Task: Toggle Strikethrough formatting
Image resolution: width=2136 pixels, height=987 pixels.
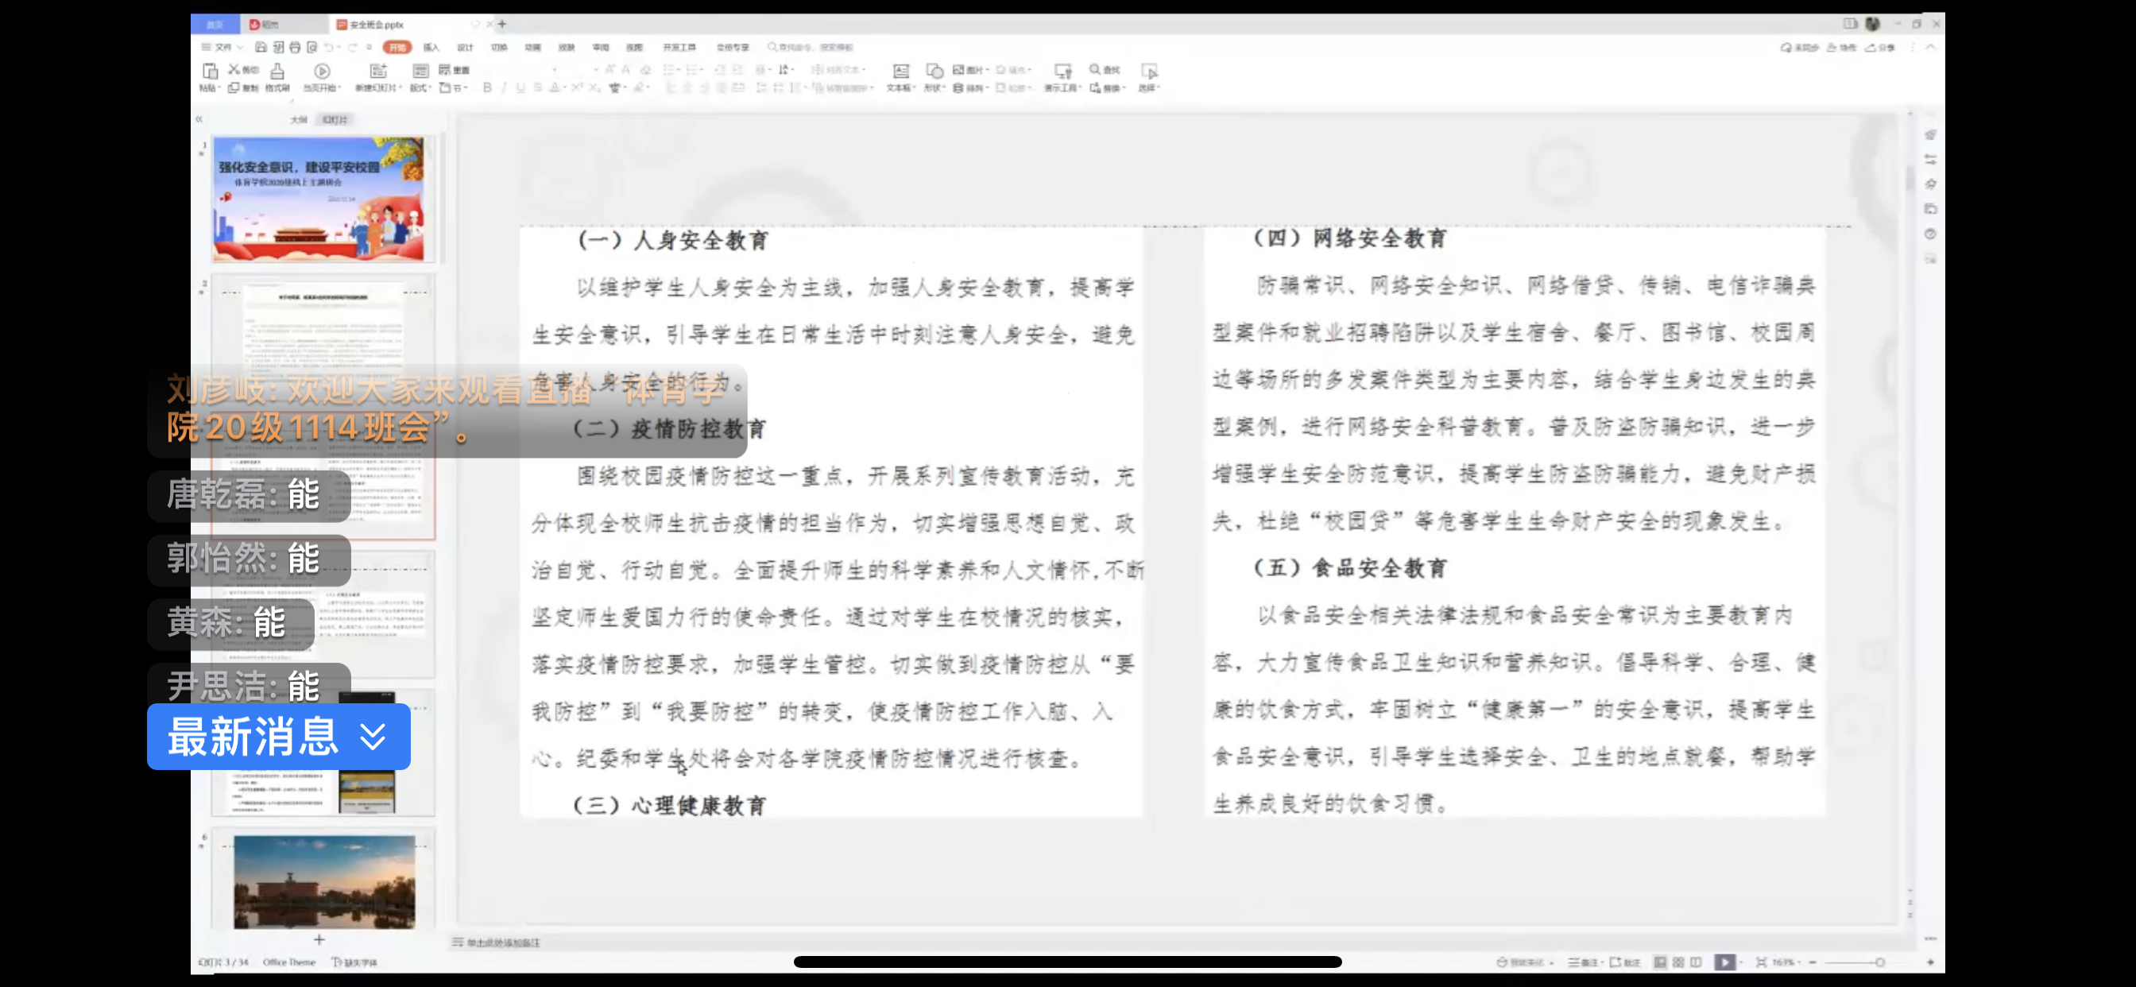Action: [538, 88]
